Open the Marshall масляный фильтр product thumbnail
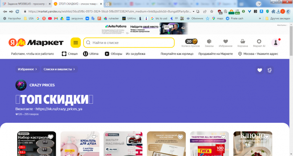Viewport: 293px width, 156px height. pos(123,144)
